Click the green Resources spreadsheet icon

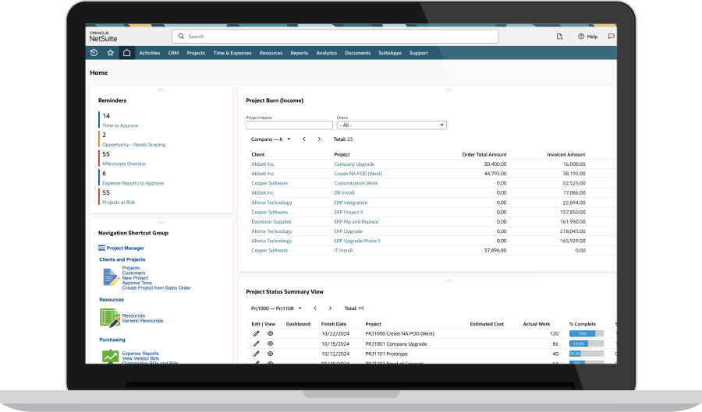[109, 318]
